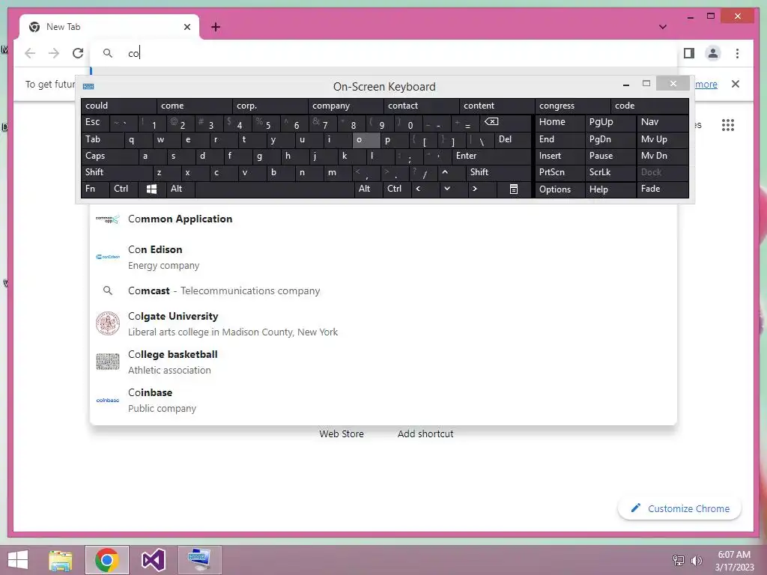Toggle ScrLk key
The width and height of the screenshot is (767, 575).
coord(610,172)
